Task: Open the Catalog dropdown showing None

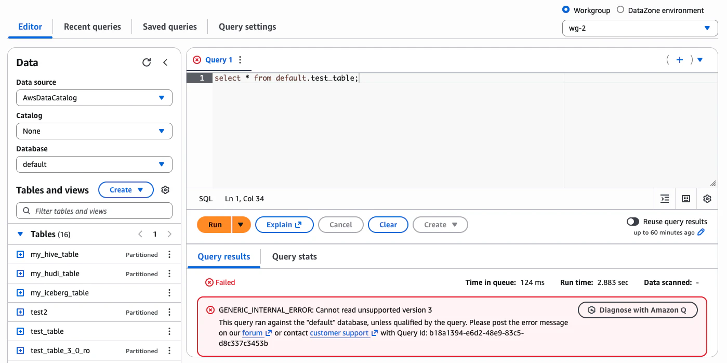Action: [94, 131]
